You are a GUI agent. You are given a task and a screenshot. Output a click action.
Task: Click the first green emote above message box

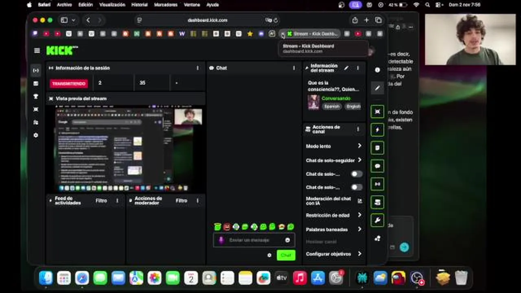click(218, 227)
